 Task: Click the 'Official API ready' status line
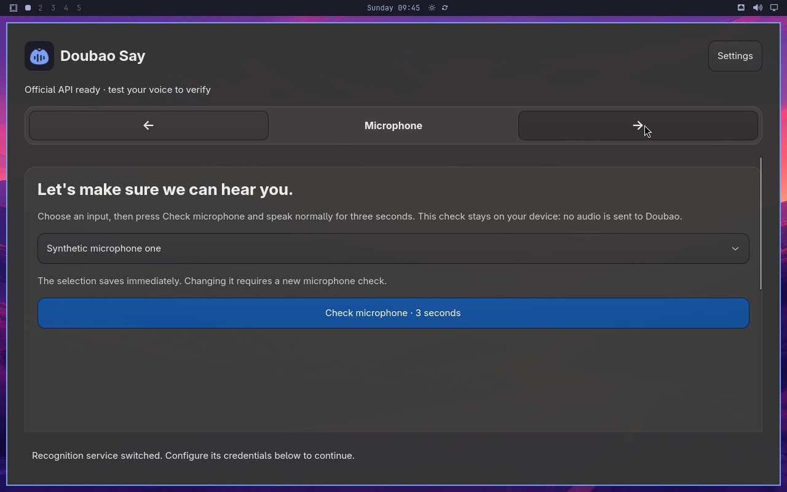pos(117,90)
